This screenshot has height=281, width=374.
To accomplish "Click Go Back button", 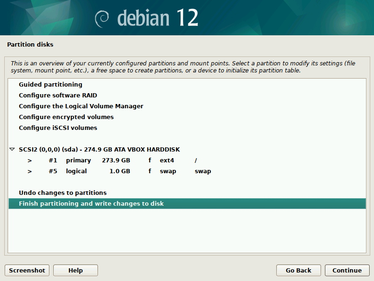I will pos(299,270).
